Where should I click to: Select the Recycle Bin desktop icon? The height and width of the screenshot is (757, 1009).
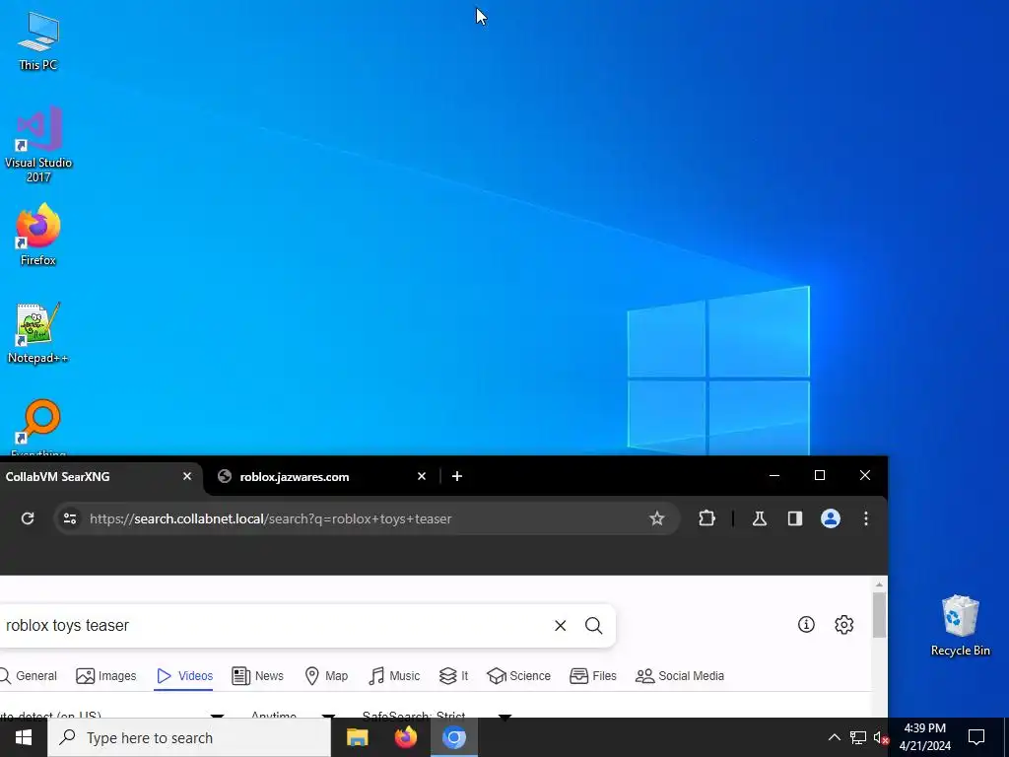(x=960, y=625)
